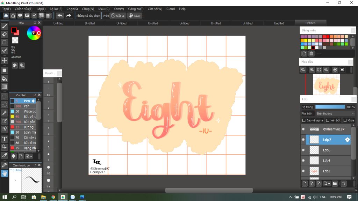Activate the Magic Wand tool

click(5, 113)
